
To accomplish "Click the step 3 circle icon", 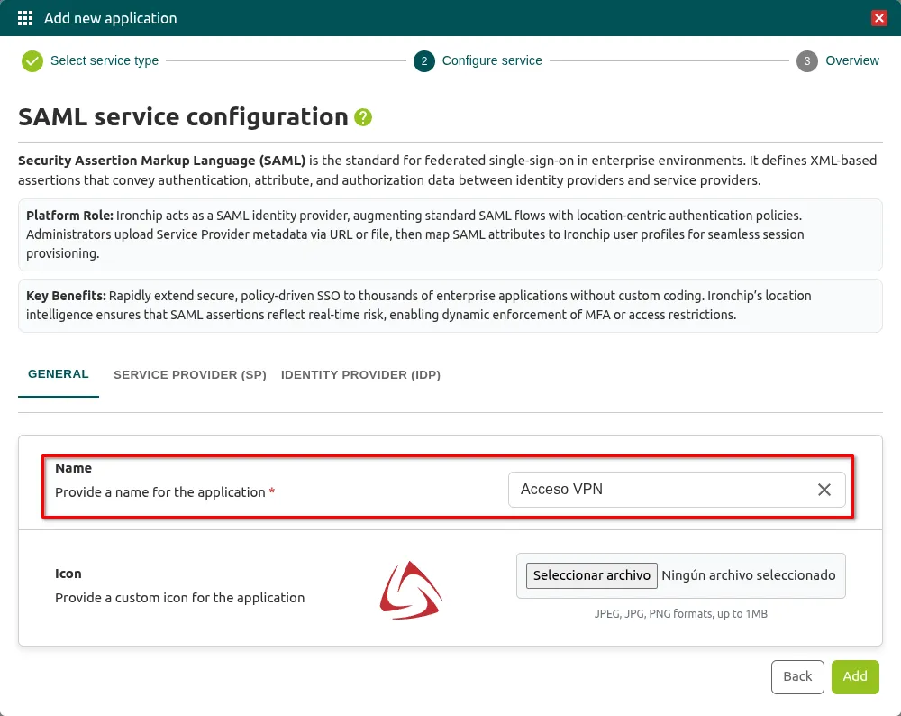I will click(x=806, y=61).
